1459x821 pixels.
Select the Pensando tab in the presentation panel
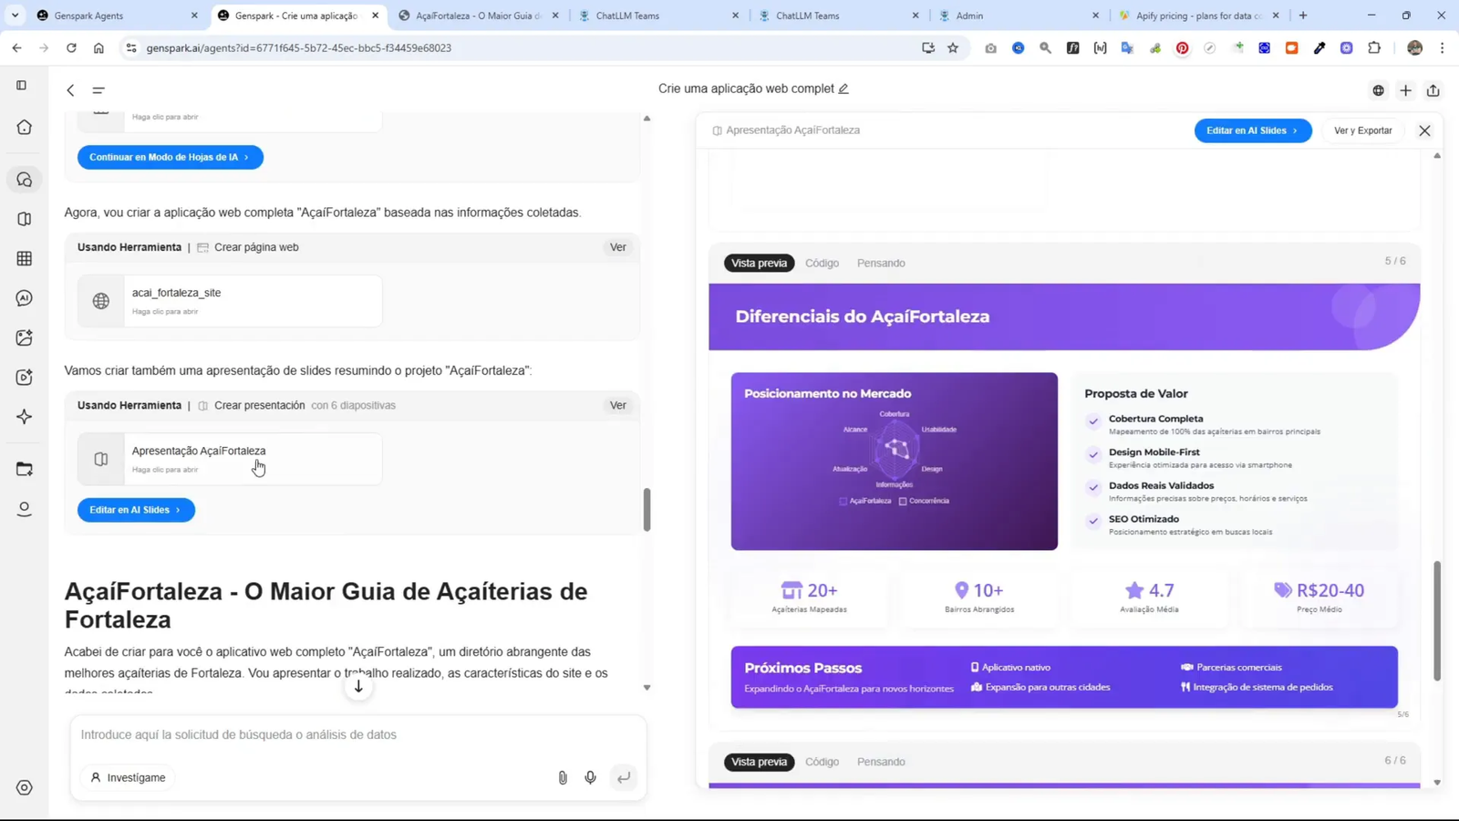(x=879, y=263)
